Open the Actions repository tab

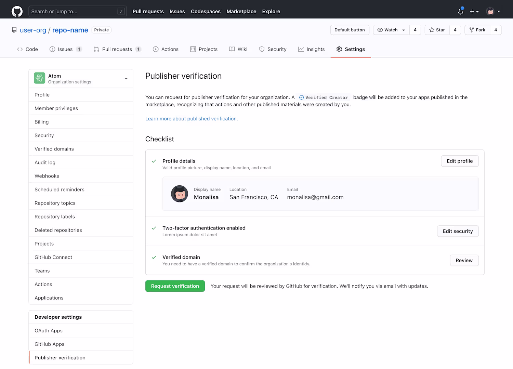[x=166, y=49]
